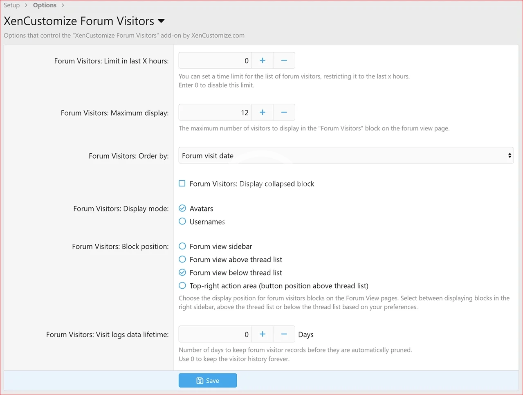Image resolution: width=523 pixels, height=395 pixels.
Task: Enable Display collapsed block checkbox
Action: coord(182,184)
